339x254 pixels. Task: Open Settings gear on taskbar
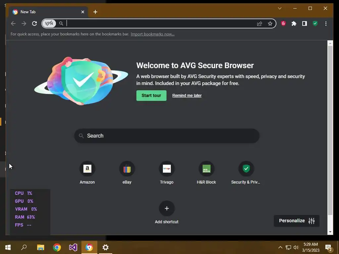(106, 247)
